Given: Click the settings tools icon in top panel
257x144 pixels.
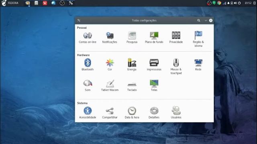Looking at the screenshot, I should 71,3.
